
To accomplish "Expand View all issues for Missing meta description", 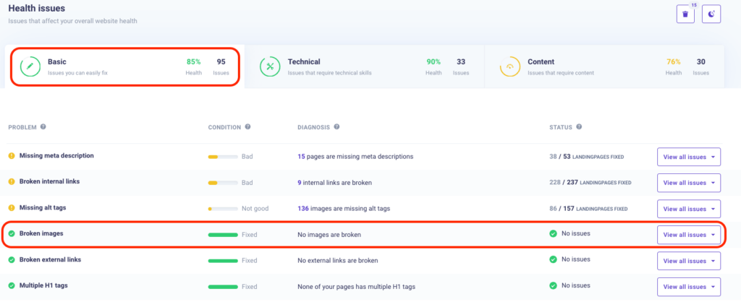I will (688, 157).
